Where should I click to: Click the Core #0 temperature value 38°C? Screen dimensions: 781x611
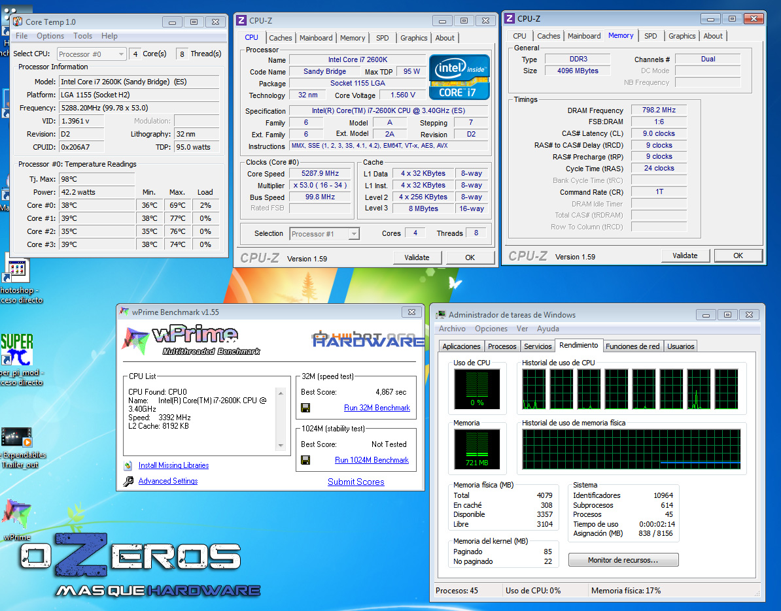(97, 205)
